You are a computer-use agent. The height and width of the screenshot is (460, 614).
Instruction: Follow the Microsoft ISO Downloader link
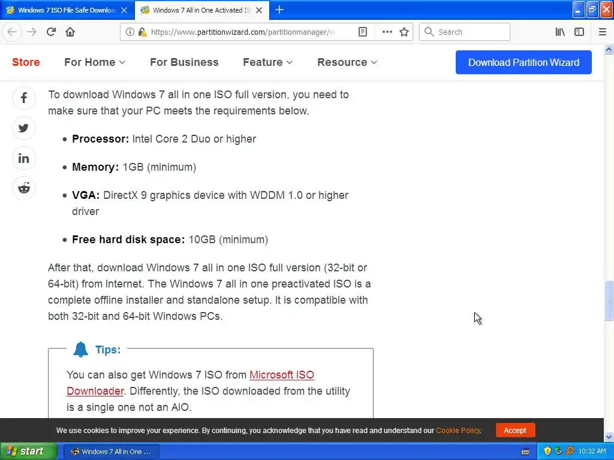(x=282, y=375)
